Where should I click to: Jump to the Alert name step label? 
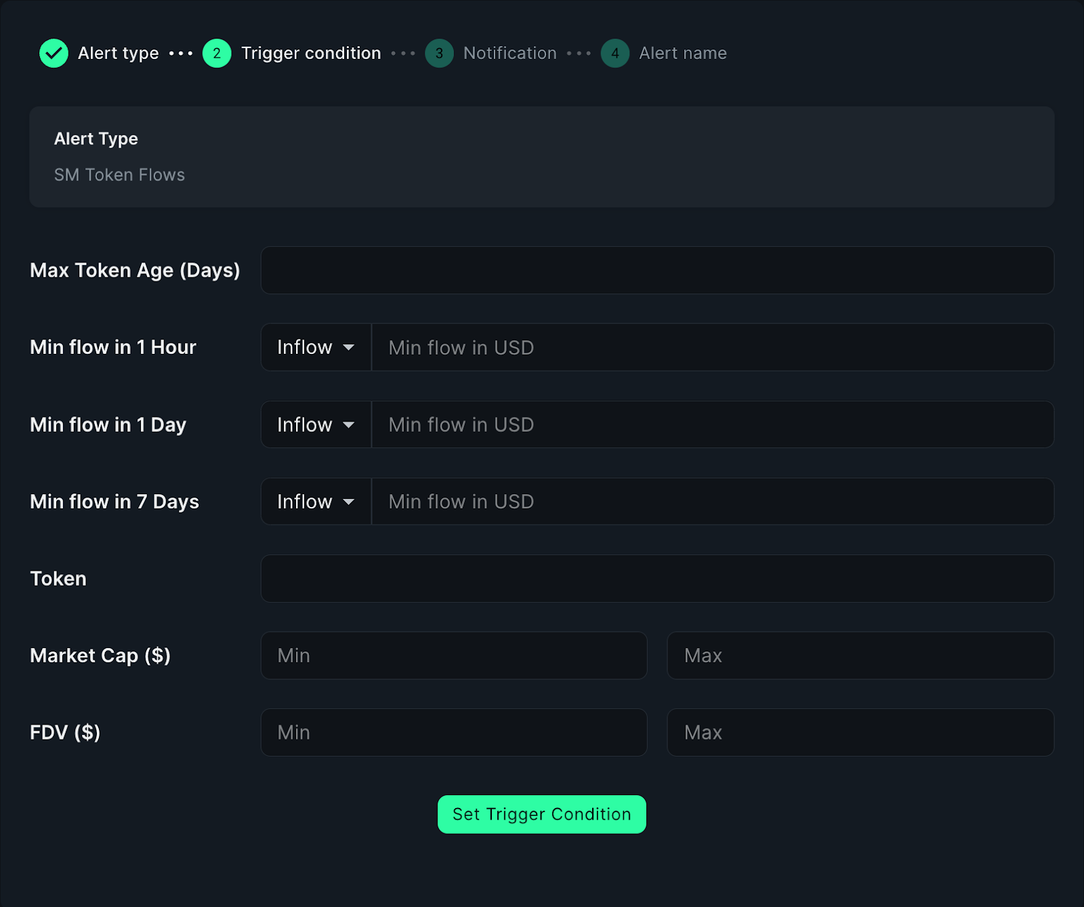point(683,53)
